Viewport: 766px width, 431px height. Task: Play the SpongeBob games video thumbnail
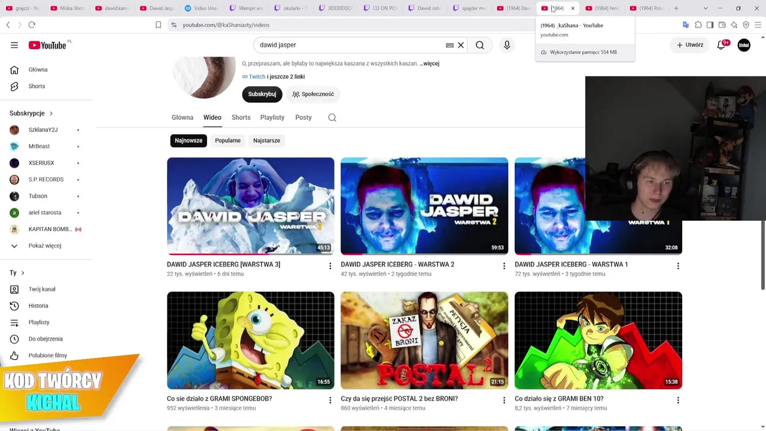coord(251,340)
